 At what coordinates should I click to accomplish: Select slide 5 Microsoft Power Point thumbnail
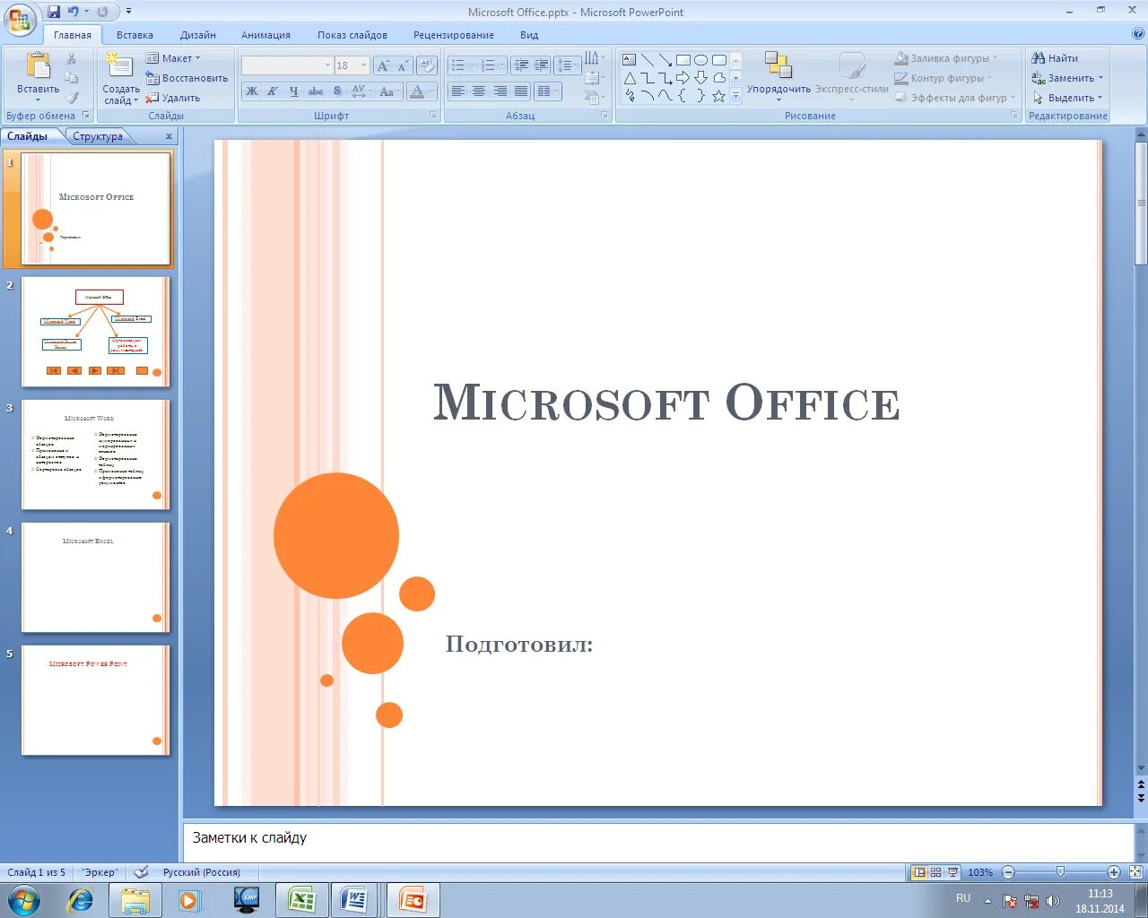pyautogui.click(x=96, y=700)
